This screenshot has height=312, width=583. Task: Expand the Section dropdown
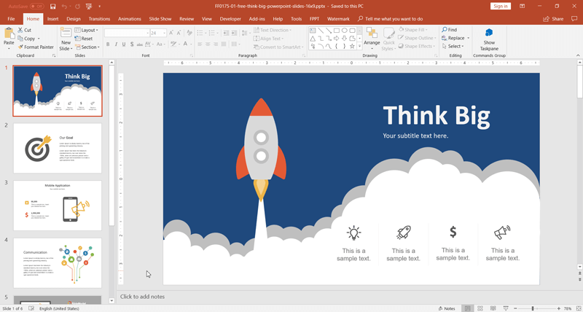87,47
